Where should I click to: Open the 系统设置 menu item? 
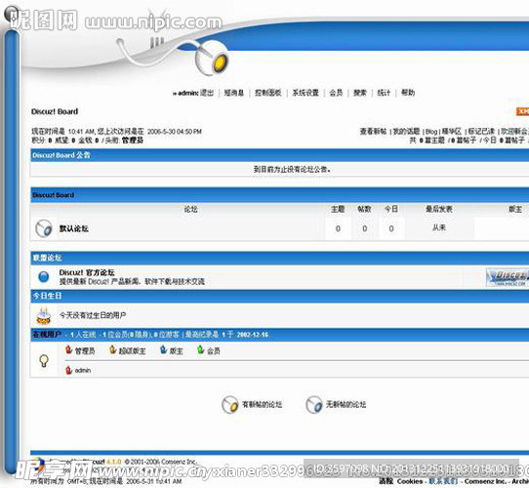(305, 93)
